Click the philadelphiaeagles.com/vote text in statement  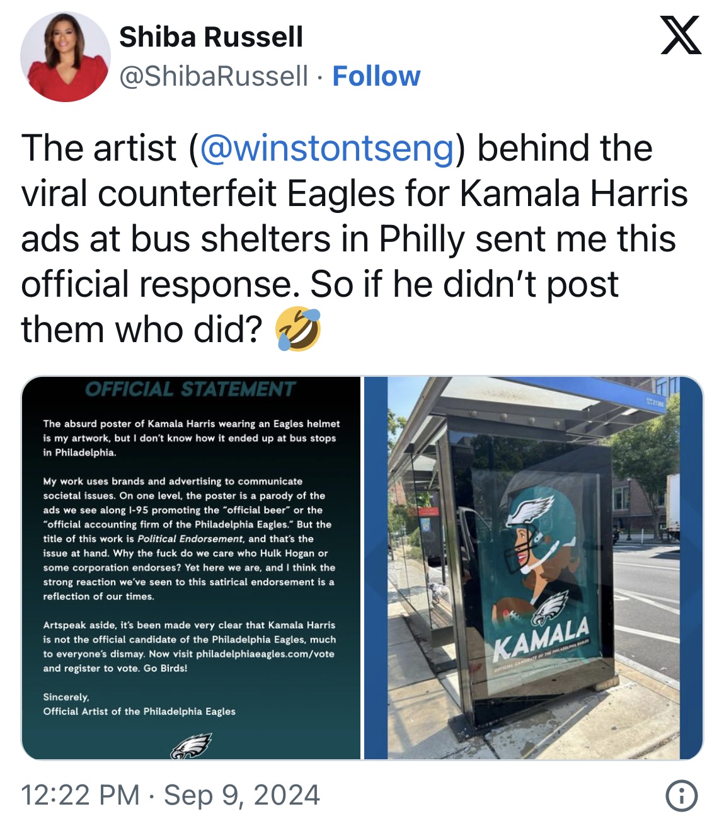[265, 653]
